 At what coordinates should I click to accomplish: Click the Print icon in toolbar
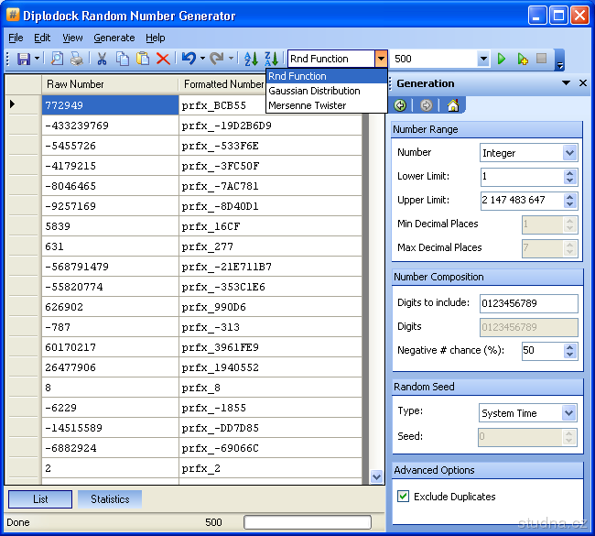click(x=76, y=59)
